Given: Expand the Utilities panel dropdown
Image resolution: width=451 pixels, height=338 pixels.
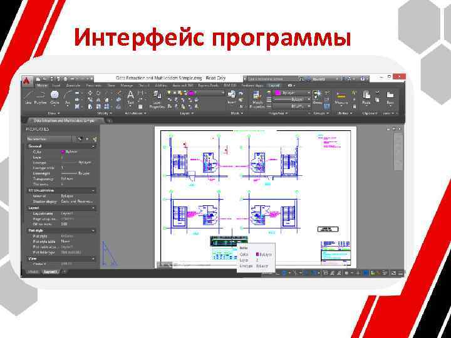Looking at the screenshot, I should pyautogui.click(x=344, y=113).
